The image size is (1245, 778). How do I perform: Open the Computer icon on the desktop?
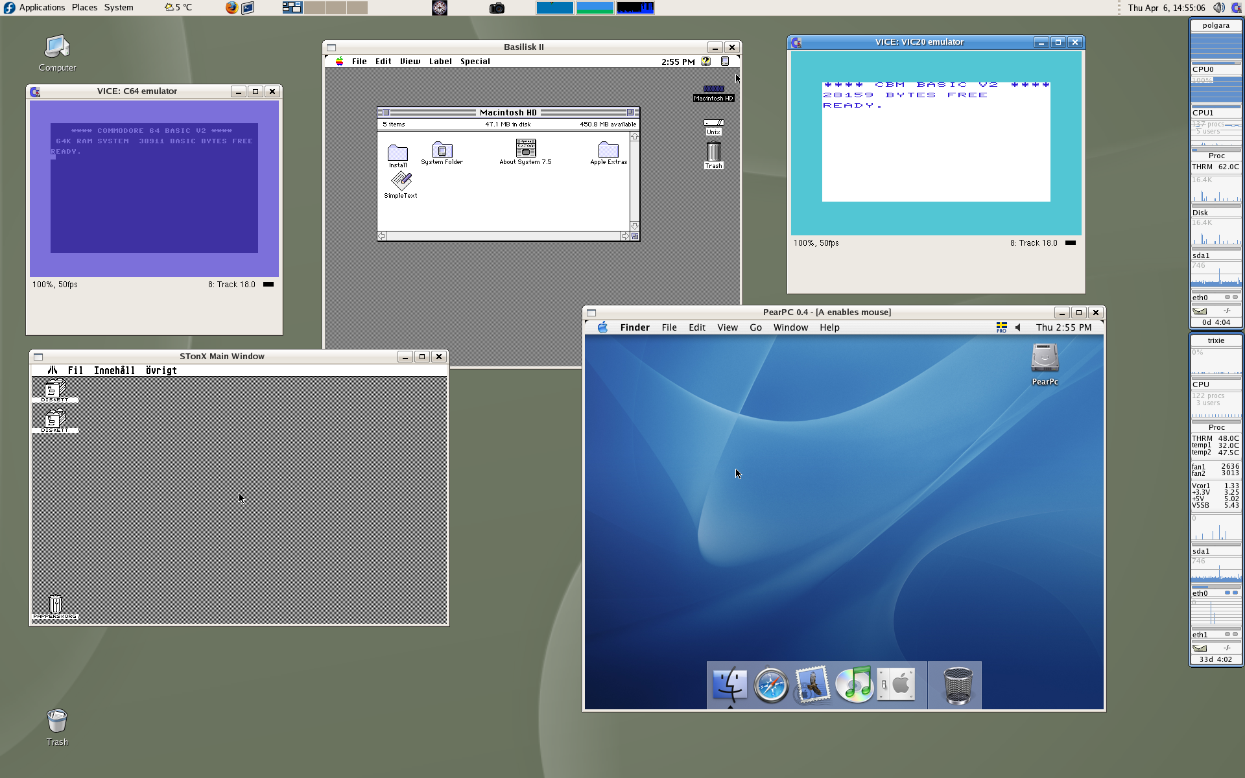[57, 47]
